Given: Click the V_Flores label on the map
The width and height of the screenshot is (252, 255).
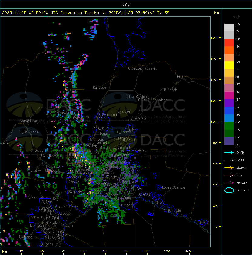Looking at the screenshot, I should pyautogui.click(x=46, y=244).
